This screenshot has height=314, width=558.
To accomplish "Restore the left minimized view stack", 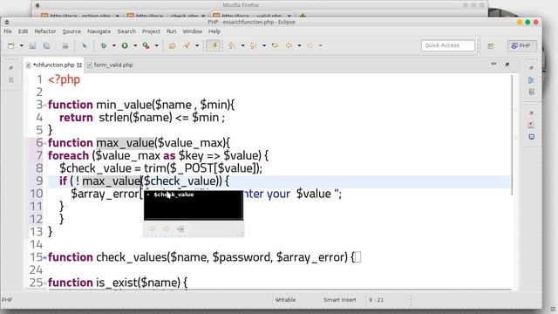I will click(x=11, y=68).
